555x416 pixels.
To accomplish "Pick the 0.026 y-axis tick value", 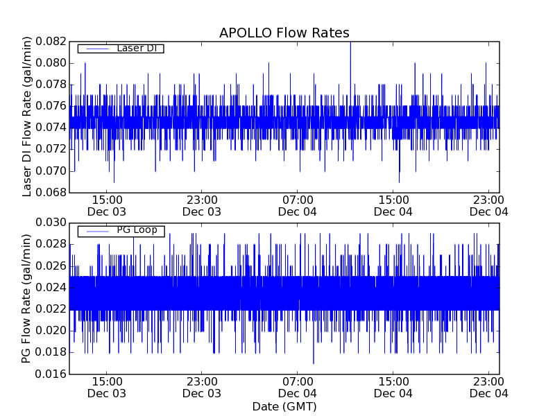I will pyautogui.click(x=51, y=266).
